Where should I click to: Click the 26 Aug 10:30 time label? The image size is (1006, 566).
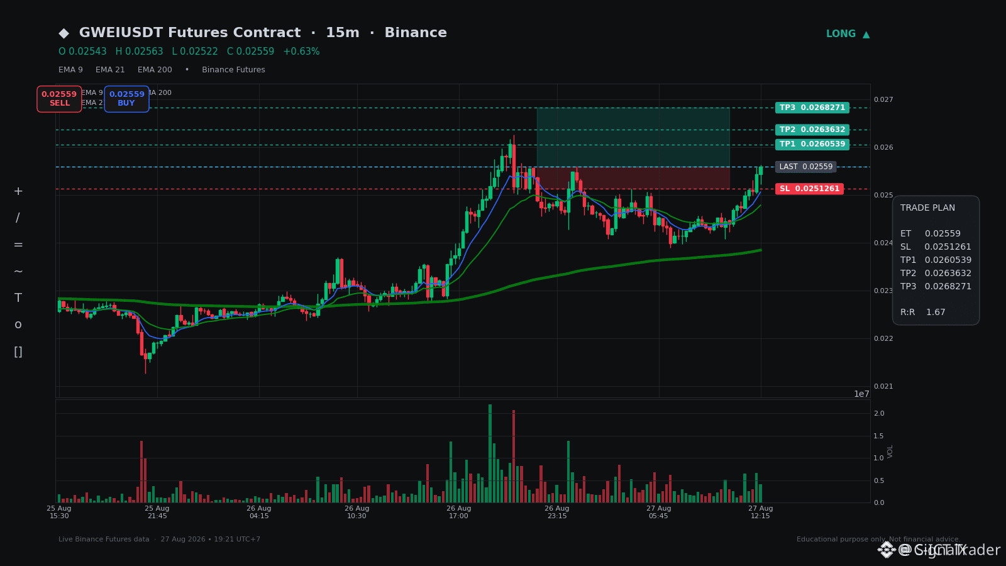coord(357,512)
